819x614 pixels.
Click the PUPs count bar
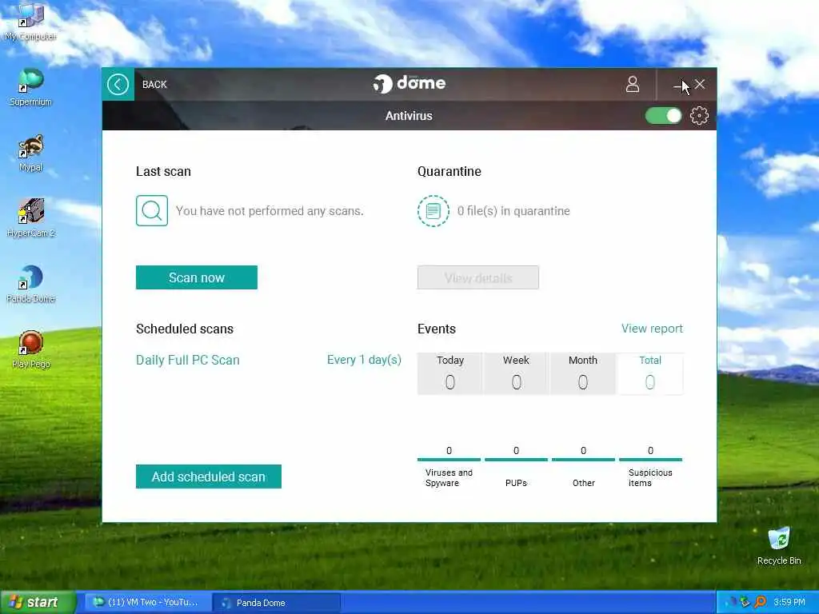click(x=516, y=460)
